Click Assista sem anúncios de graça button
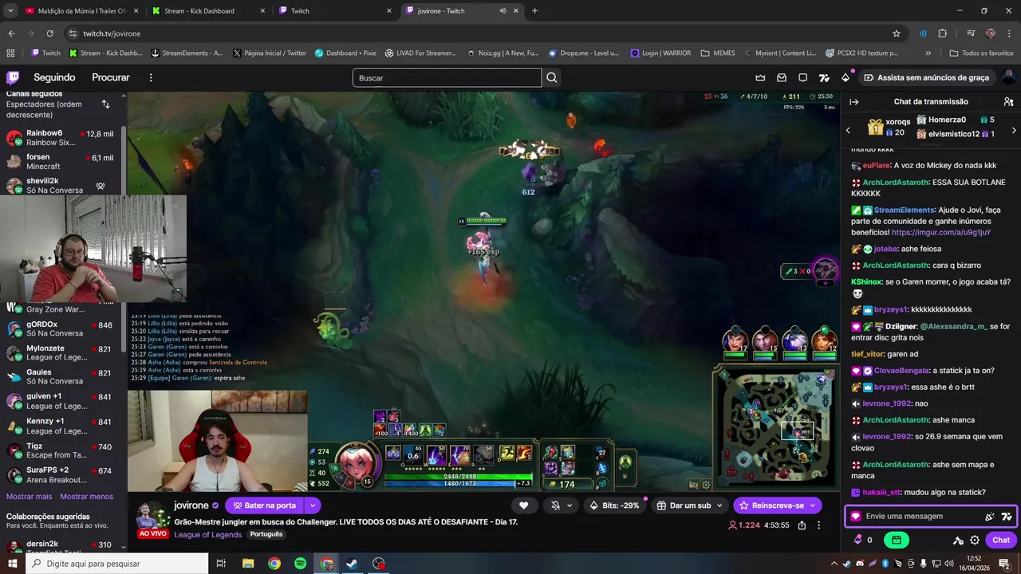This screenshot has height=574, width=1021. pos(927,77)
